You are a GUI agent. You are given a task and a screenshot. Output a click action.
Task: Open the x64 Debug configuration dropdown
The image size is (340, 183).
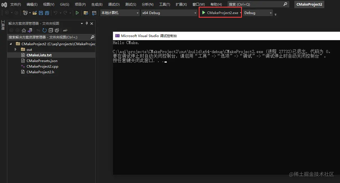169,13
